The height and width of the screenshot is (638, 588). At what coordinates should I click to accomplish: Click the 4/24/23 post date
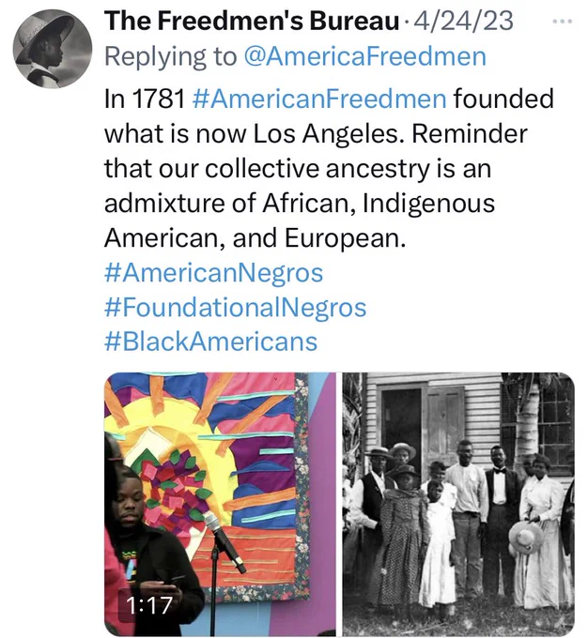463,21
